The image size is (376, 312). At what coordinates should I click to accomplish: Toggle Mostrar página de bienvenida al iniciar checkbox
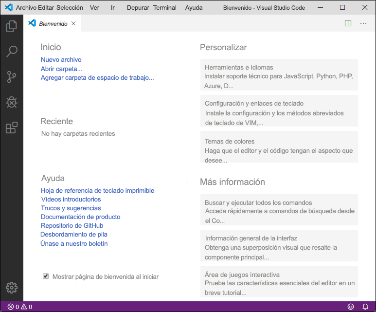pos(46,276)
